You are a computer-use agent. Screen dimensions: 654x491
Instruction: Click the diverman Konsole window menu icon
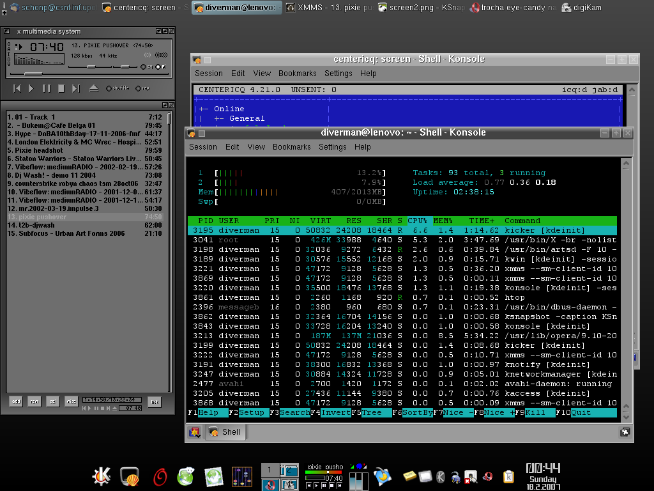(191, 133)
